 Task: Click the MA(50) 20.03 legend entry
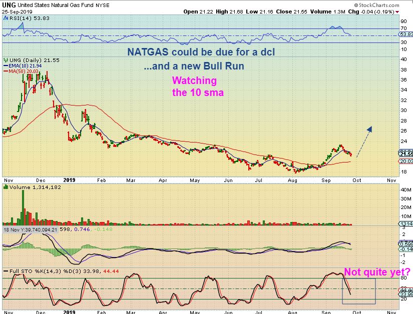[x=21, y=71]
